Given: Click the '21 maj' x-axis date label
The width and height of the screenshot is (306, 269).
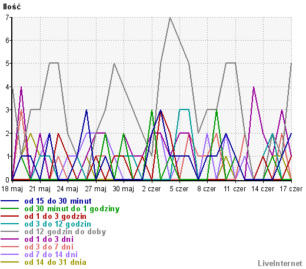Looking at the screenshot, I should (40, 189).
